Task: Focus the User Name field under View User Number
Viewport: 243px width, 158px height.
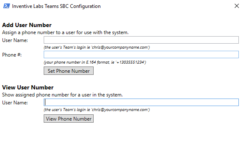Action: pyautogui.click(x=141, y=102)
